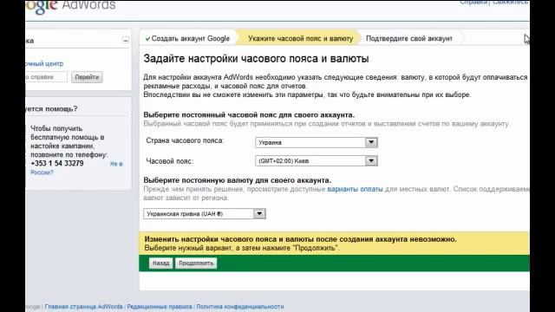The width and height of the screenshot is (555, 312).
Task: Click the heading 'Выберите постоянную валюту для своего аккаунта.'
Action: [237, 180]
